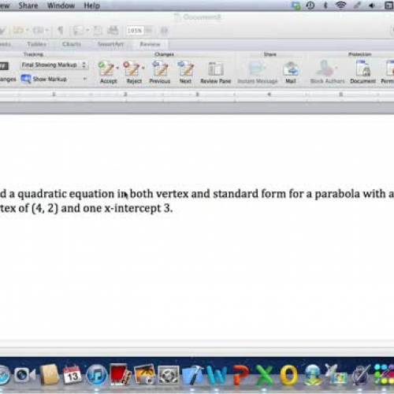Click the volume icon in the menu bar
The height and width of the screenshot is (394, 394).
click(x=372, y=6)
